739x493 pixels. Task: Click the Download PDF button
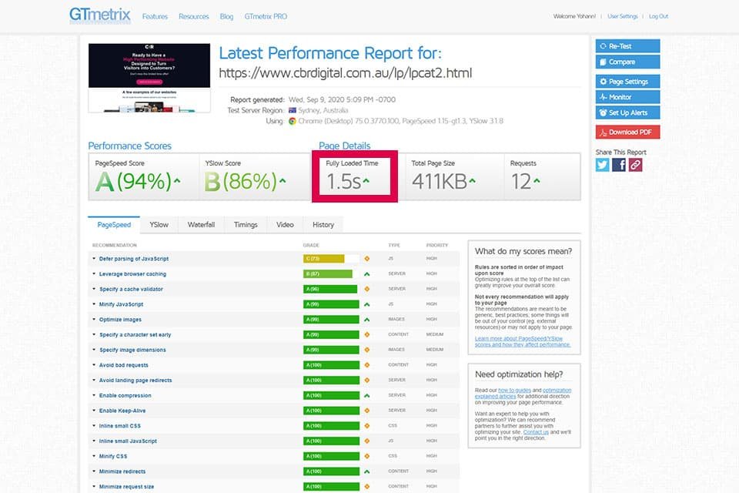[x=627, y=132]
